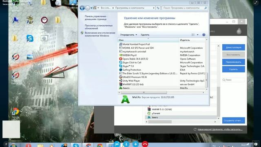Screen dimensions: 261x147
Task: Mute the microphone in the Skype call
Action: [x=126, y=144]
